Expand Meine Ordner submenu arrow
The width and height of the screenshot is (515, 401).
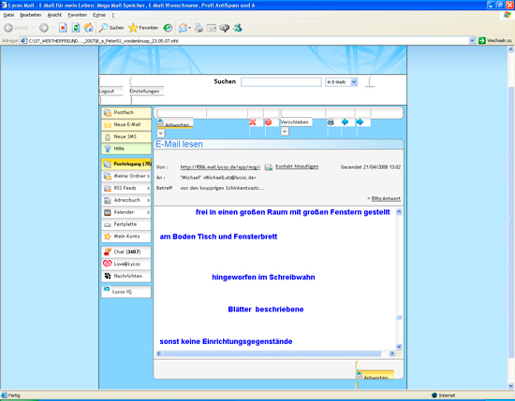tap(149, 176)
